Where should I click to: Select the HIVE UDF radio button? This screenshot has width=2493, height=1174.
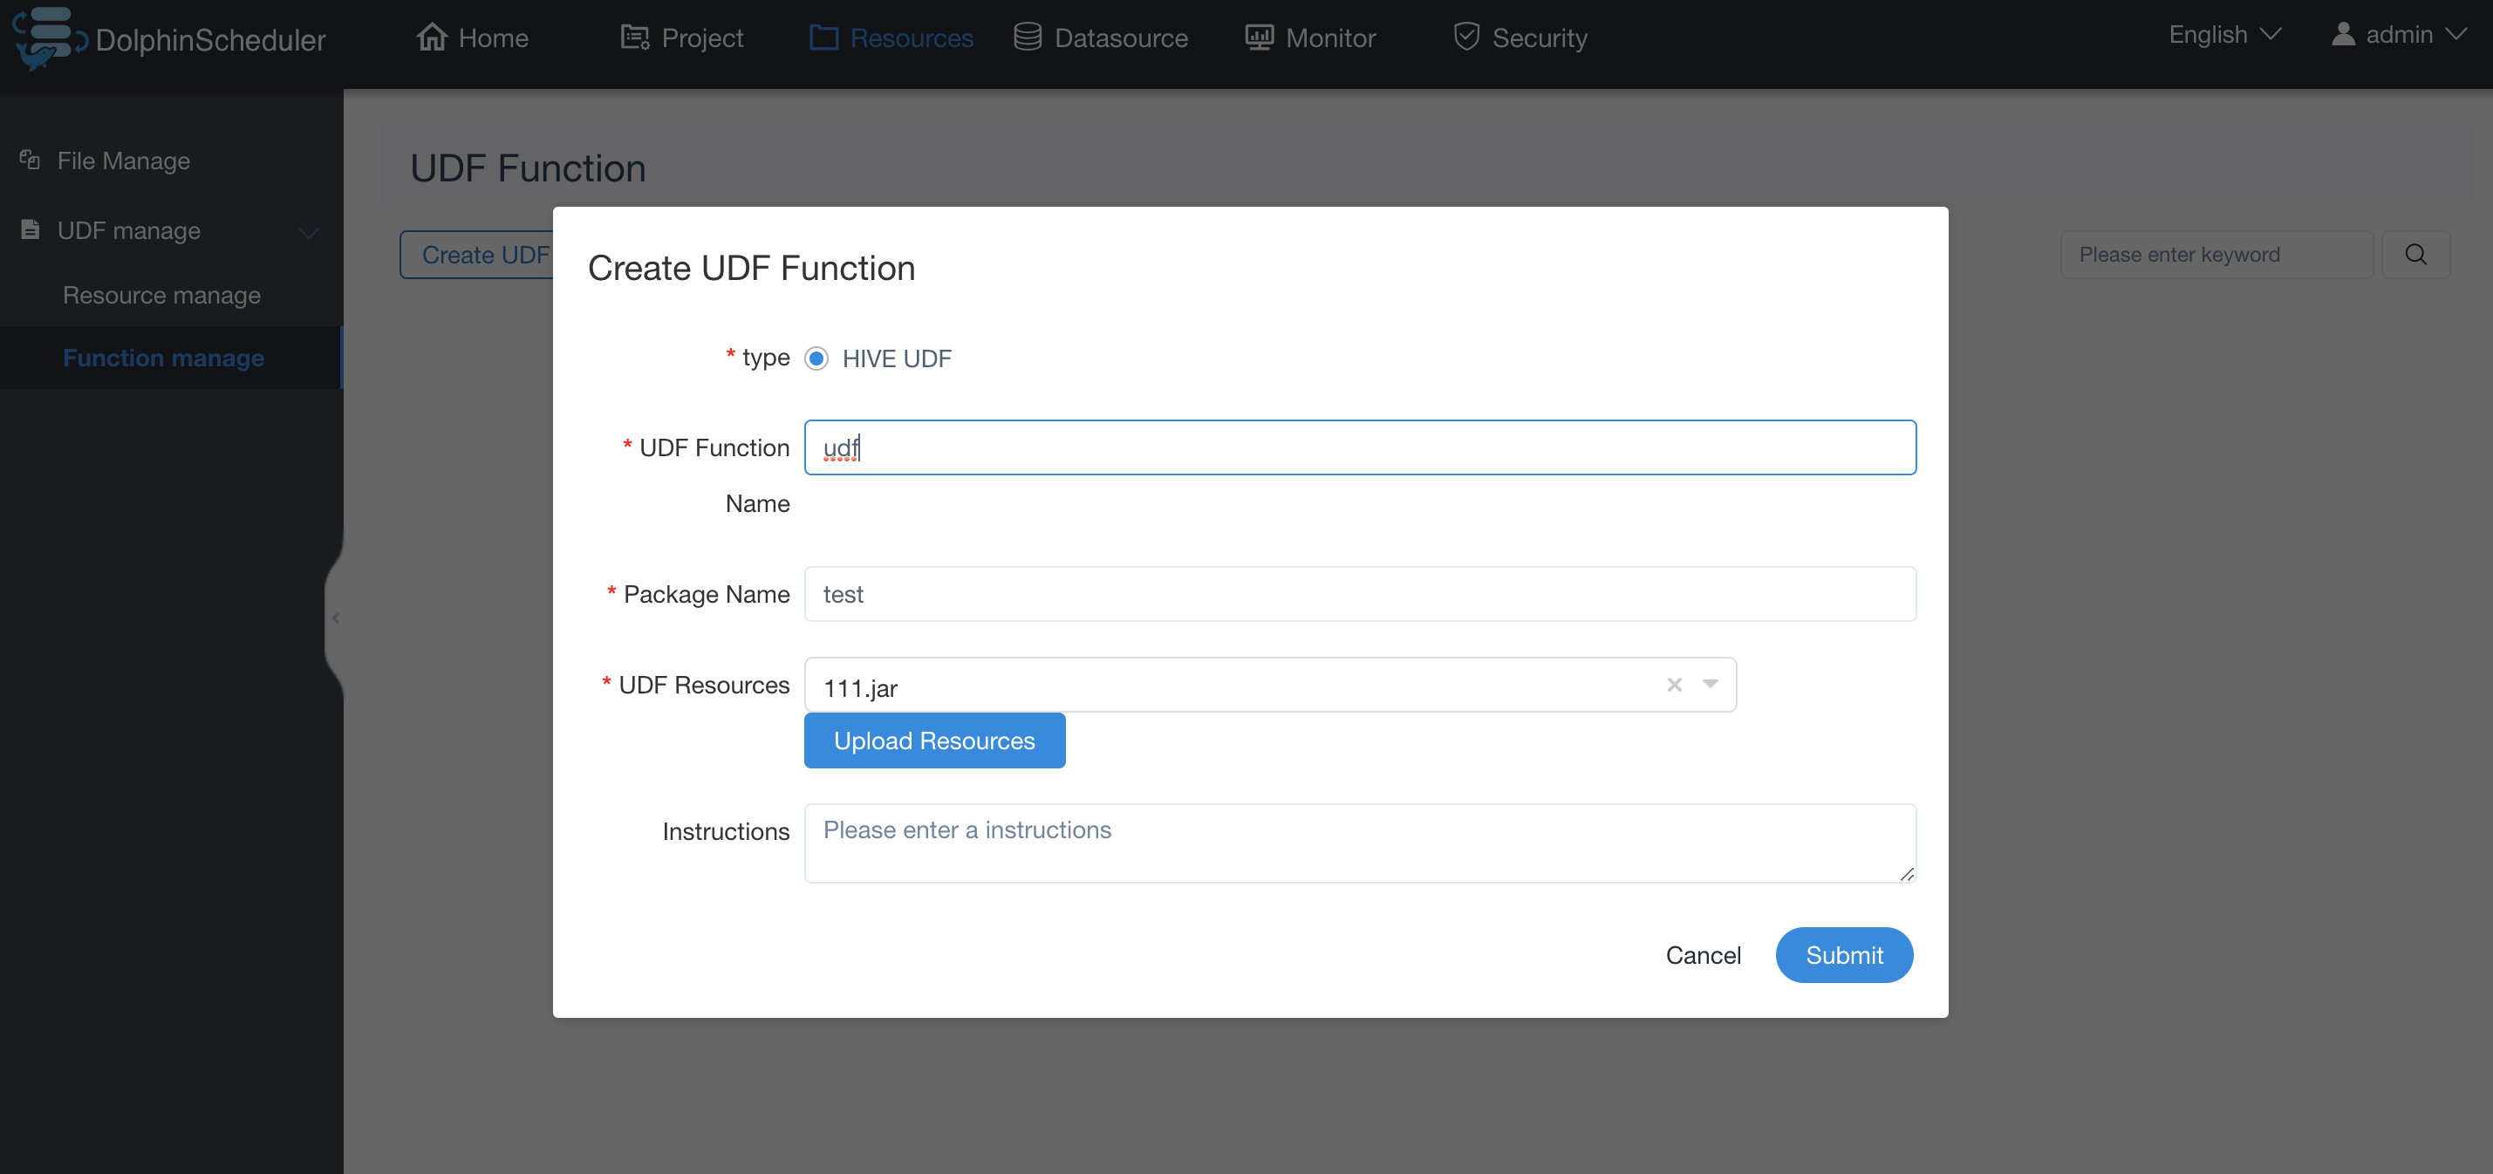click(x=816, y=359)
